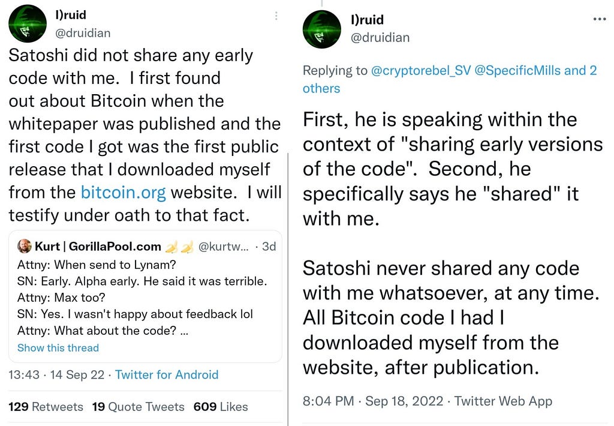Viewport: 614px width, 426px height.
Task: Click the 8:04 PM Sep 18, 2022 timestamp
Action: tap(373, 401)
